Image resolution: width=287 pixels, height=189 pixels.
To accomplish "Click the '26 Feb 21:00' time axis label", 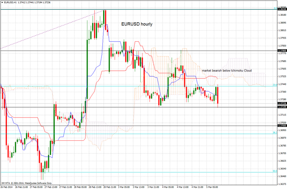I will coord(21,187).
